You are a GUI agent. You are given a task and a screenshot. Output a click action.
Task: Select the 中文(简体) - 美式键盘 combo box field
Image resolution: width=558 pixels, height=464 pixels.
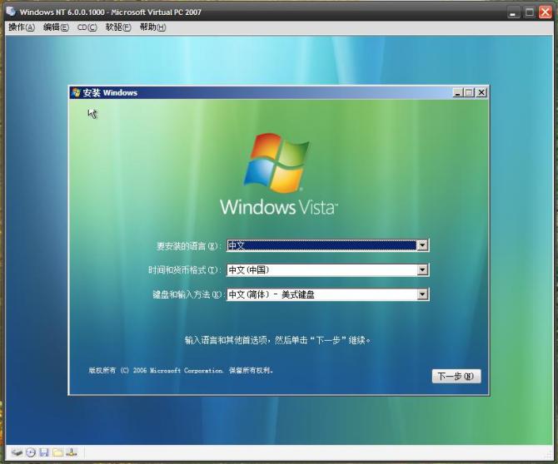pyautogui.click(x=328, y=294)
